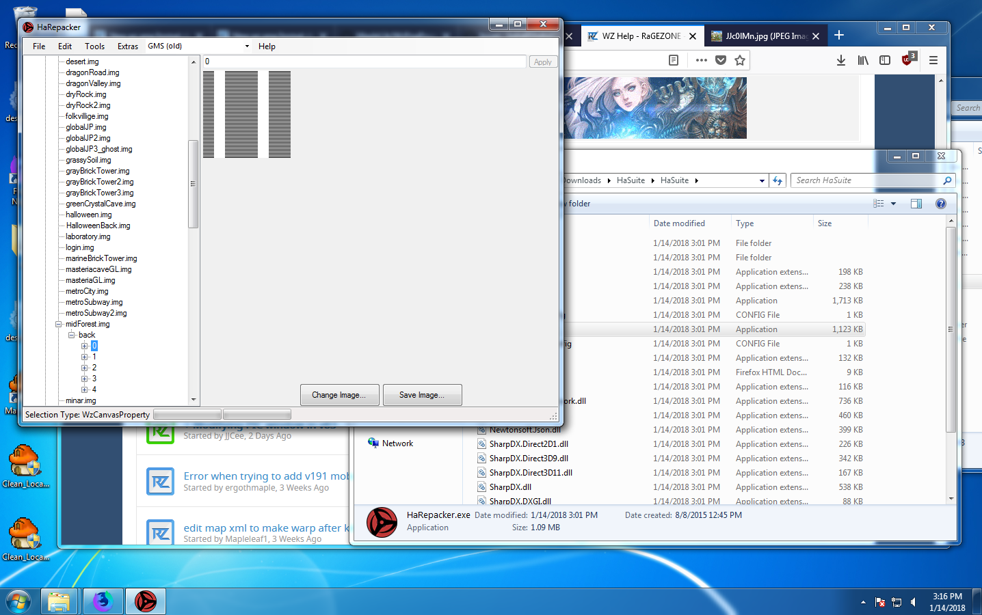Viewport: 982px width, 615px height.
Task: Open the Help menu in HaRepacker
Action: pos(267,46)
